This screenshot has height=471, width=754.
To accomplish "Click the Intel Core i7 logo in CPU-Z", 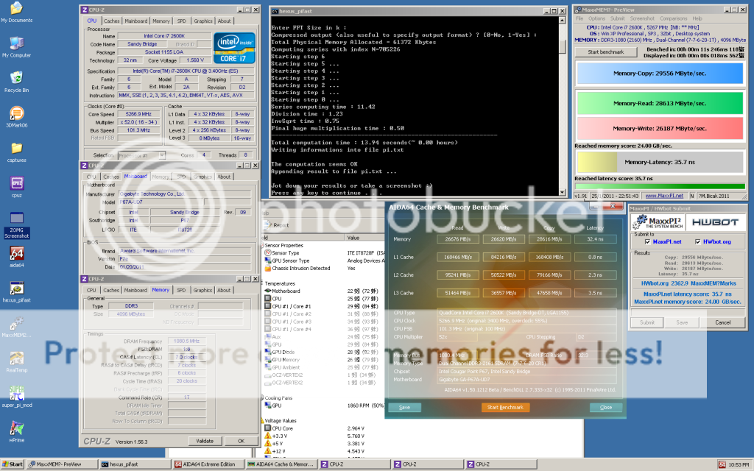I will point(234,48).
